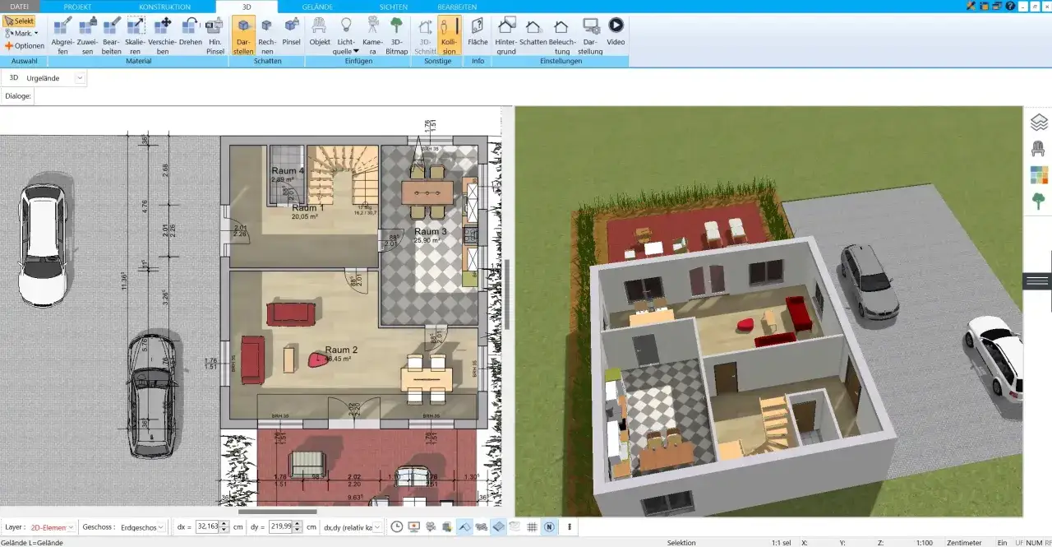
Task: Click the monitor icon in bottom toolbar
Action: [x=413, y=526]
